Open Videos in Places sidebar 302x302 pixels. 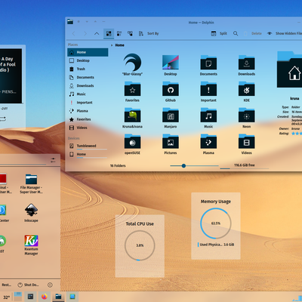[x=88, y=128]
